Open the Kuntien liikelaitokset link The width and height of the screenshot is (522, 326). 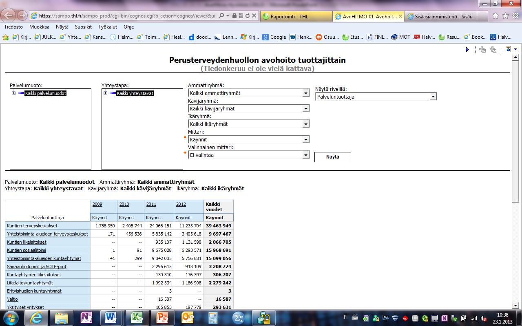click(x=27, y=242)
